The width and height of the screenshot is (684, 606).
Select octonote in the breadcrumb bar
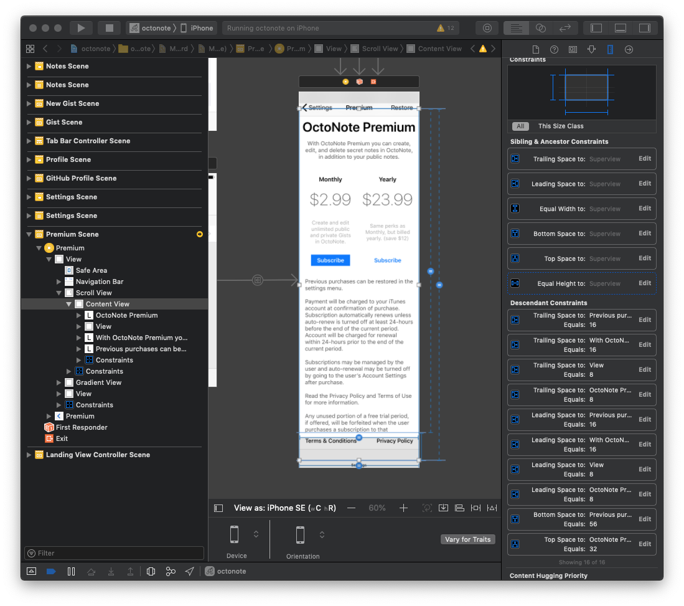click(91, 49)
